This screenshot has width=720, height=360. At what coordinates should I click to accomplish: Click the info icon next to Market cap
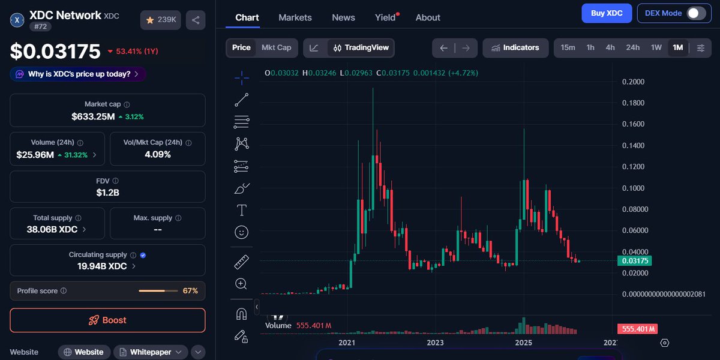[127, 104]
